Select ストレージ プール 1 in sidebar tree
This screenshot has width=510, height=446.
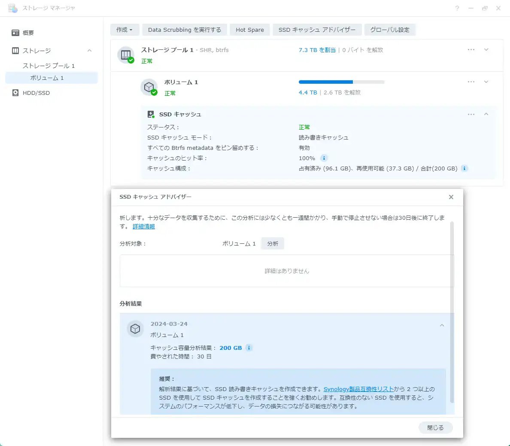(x=49, y=66)
